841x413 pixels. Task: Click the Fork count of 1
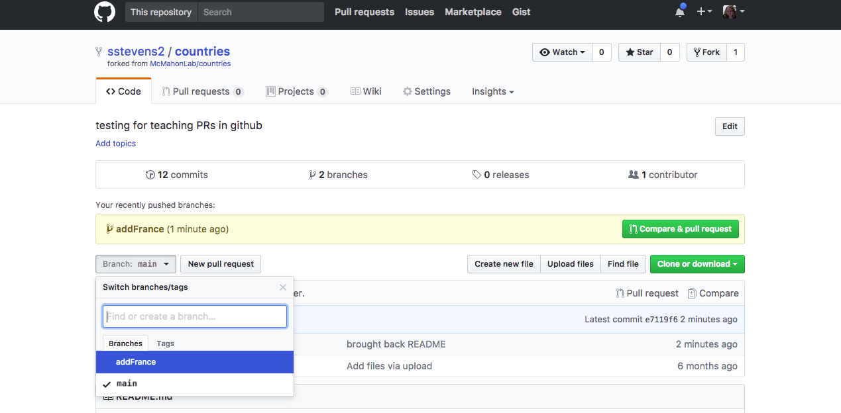pyautogui.click(x=736, y=52)
